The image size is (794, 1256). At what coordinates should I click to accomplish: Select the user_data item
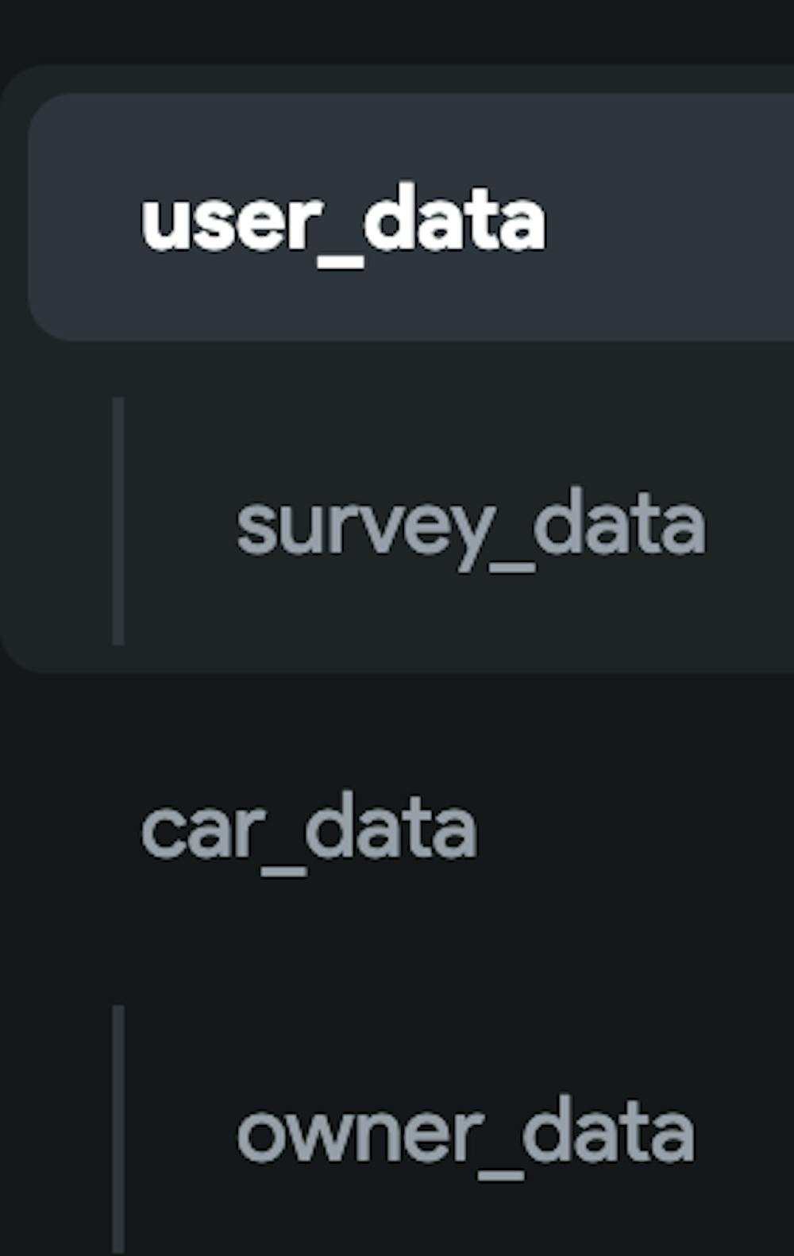[343, 220]
